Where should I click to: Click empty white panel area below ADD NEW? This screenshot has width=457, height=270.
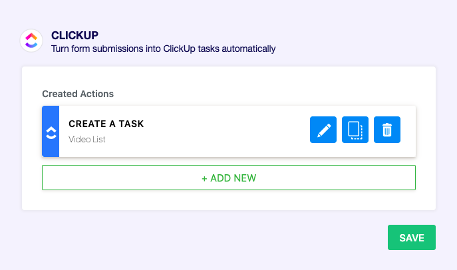tap(229, 200)
